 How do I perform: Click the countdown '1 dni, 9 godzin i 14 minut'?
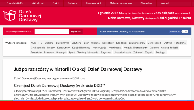[174, 18]
